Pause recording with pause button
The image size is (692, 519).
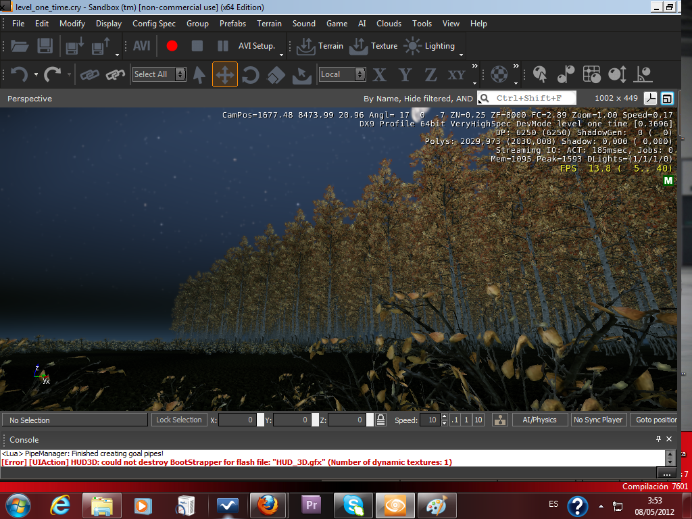223,46
